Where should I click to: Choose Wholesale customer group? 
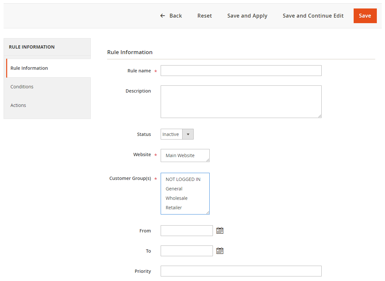pyautogui.click(x=177, y=198)
